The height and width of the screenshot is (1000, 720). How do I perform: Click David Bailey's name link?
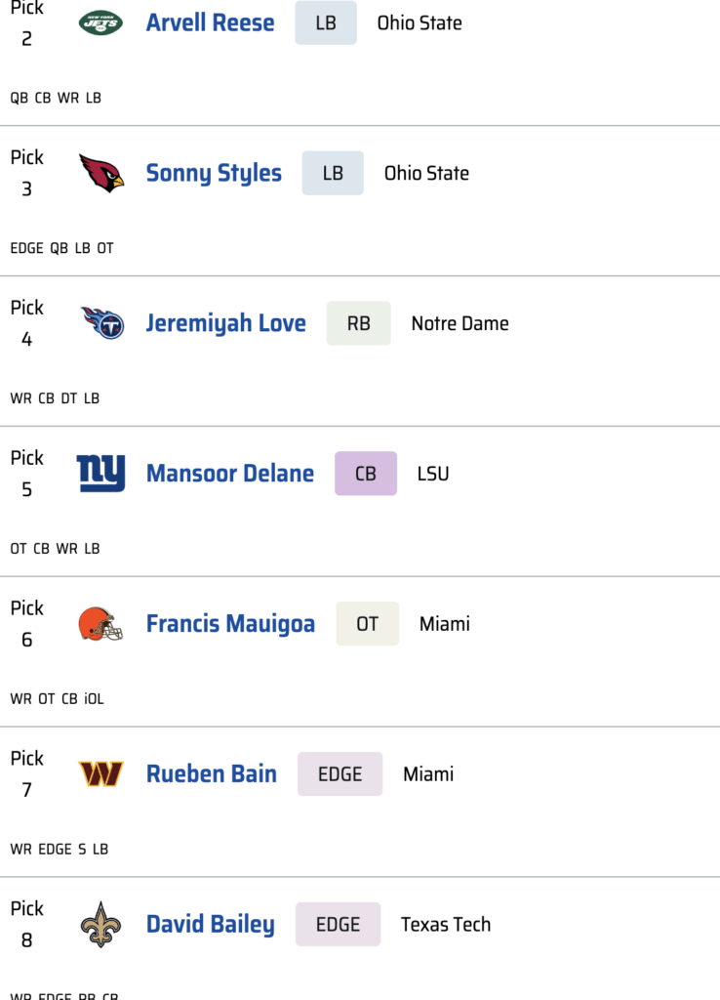210,925
